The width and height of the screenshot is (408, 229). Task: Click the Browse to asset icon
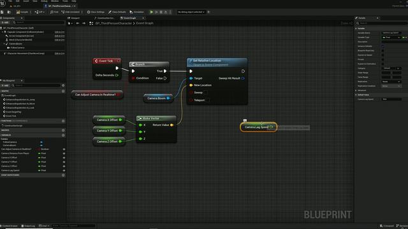(9, 12)
